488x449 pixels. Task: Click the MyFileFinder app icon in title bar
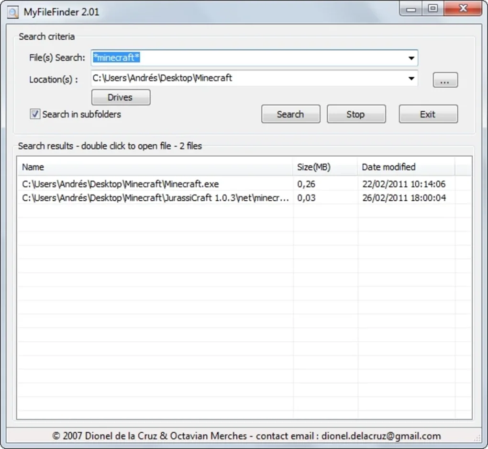13,12
